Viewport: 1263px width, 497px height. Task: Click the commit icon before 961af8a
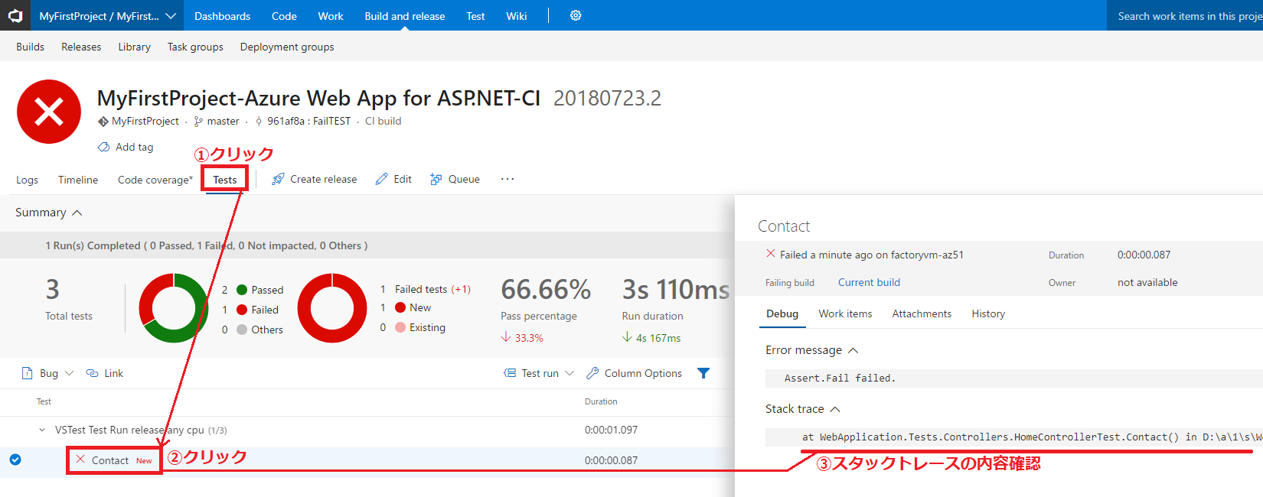click(x=259, y=121)
